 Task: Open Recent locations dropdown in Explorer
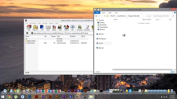point(102,16)
